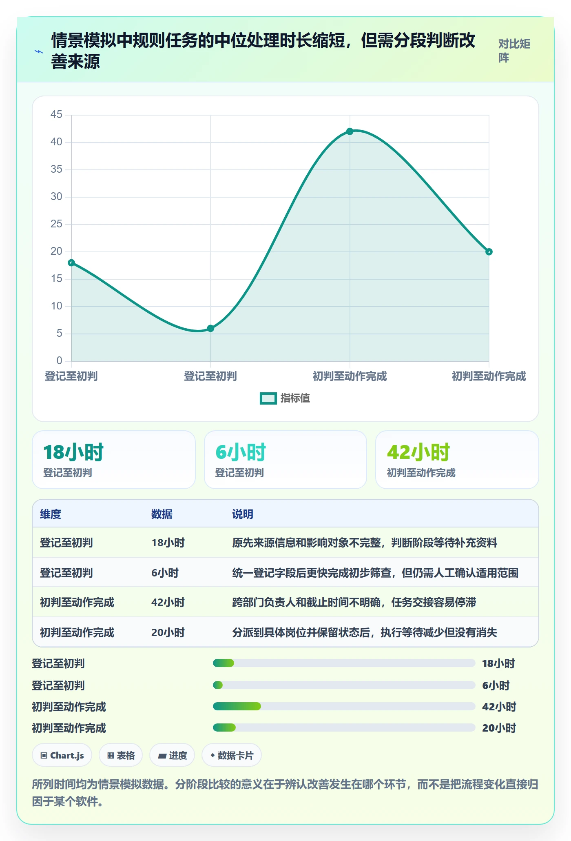Click the progress bar labeled 18小时
This screenshot has width=571, height=841.
344,663
